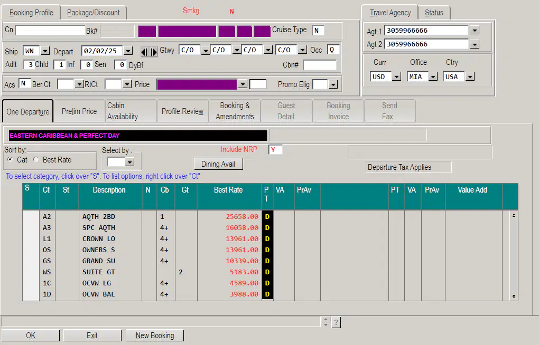Select GS GRAND SU category
This screenshot has width=539, height=345.
point(31,261)
